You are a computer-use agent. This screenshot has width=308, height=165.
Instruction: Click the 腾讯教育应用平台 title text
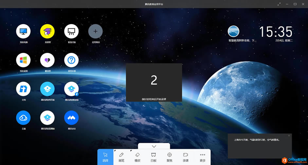pos(154,4)
